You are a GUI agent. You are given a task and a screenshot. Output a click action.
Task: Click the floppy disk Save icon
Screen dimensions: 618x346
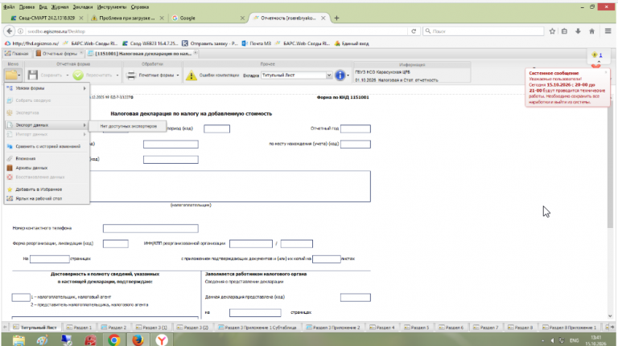coord(33,75)
